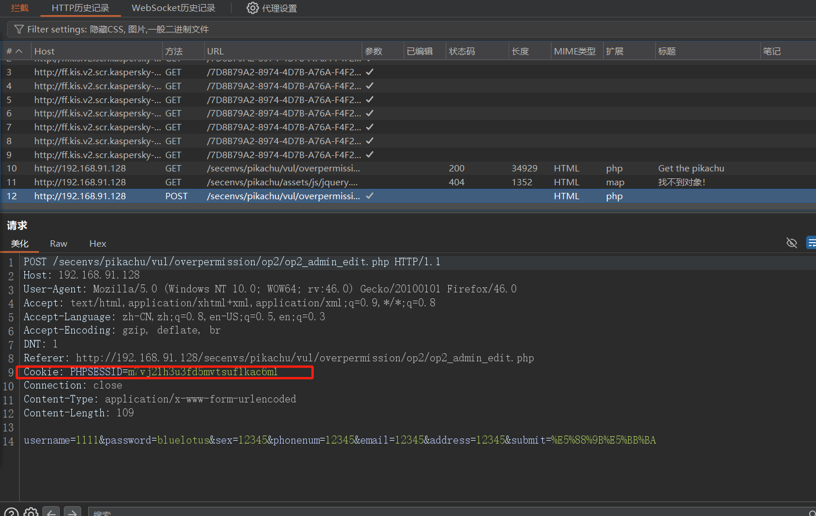The height and width of the screenshot is (516, 816).
Task: Click the "DNT: 1" header line
Action: 41,344
